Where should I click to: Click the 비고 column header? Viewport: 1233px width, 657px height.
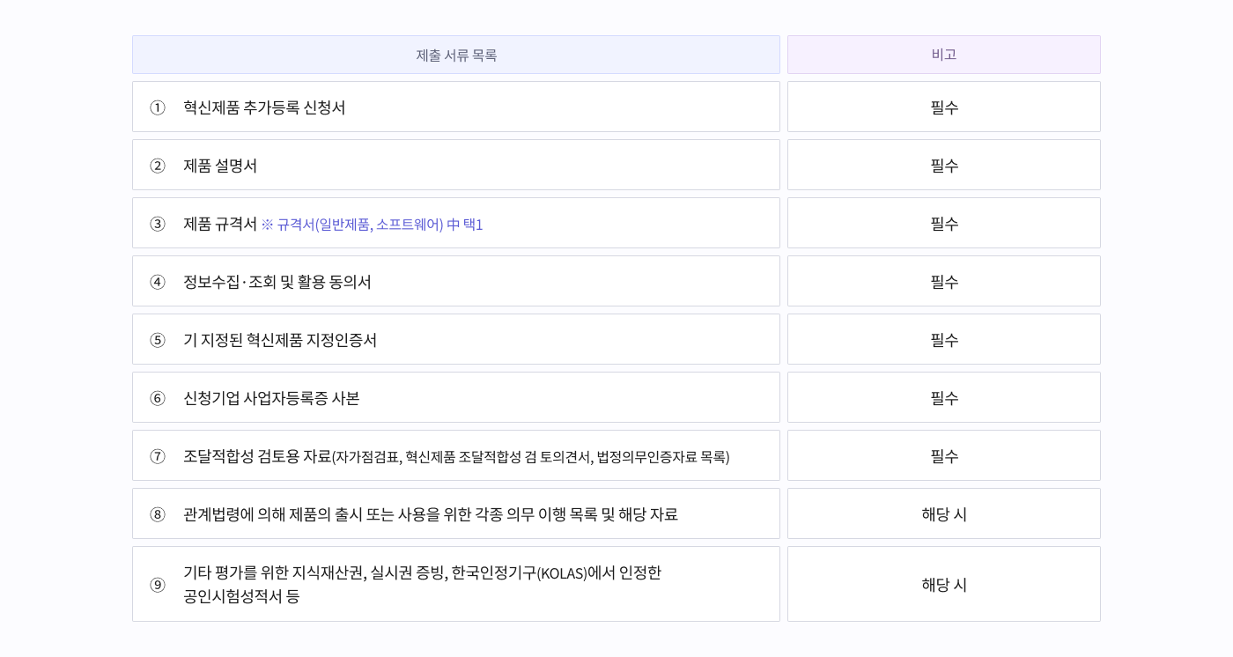(x=943, y=55)
